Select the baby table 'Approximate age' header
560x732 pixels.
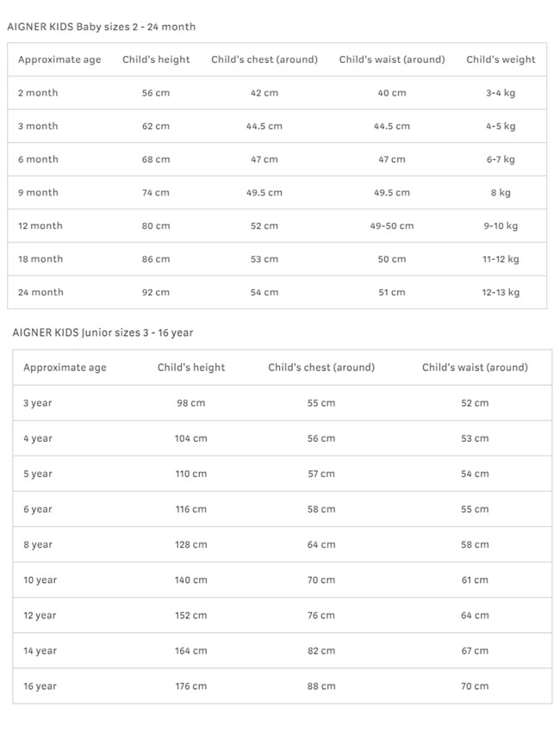(59, 59)
